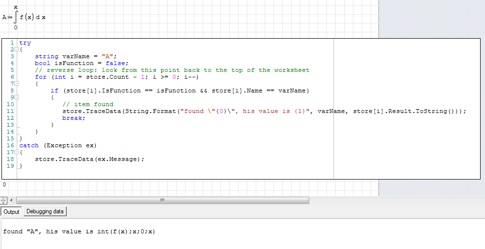Click the found "A" output message text

pos(79,231)
